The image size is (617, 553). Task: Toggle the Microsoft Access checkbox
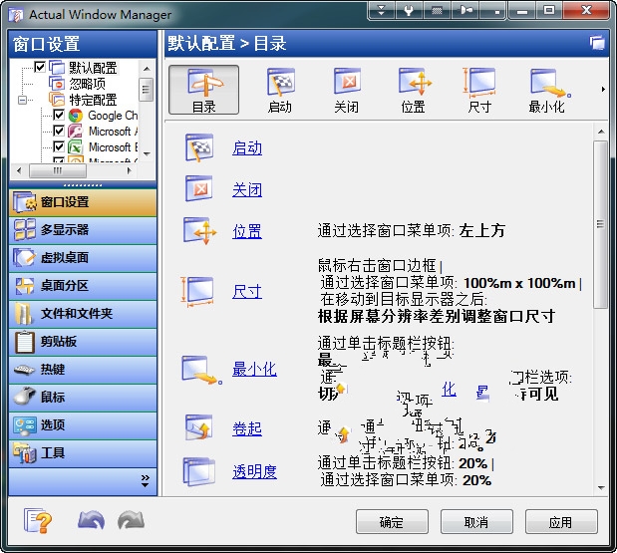tap(59, 131)
